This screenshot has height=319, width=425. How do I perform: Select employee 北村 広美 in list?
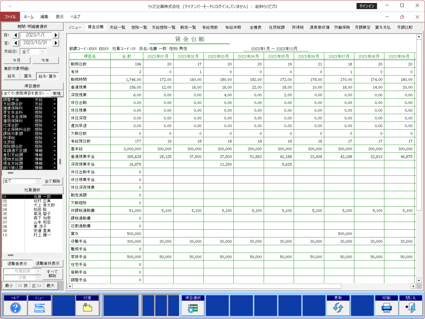[x=32, y=201]
